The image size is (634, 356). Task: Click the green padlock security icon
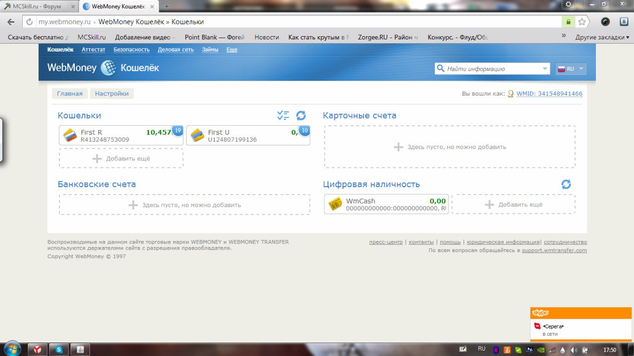click(568, 22)
